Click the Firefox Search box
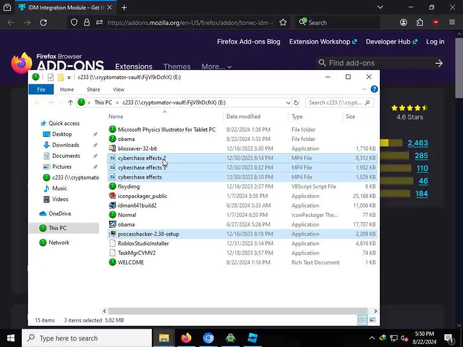The width and height of the screenshot is (463, 347). coord(337,23)
